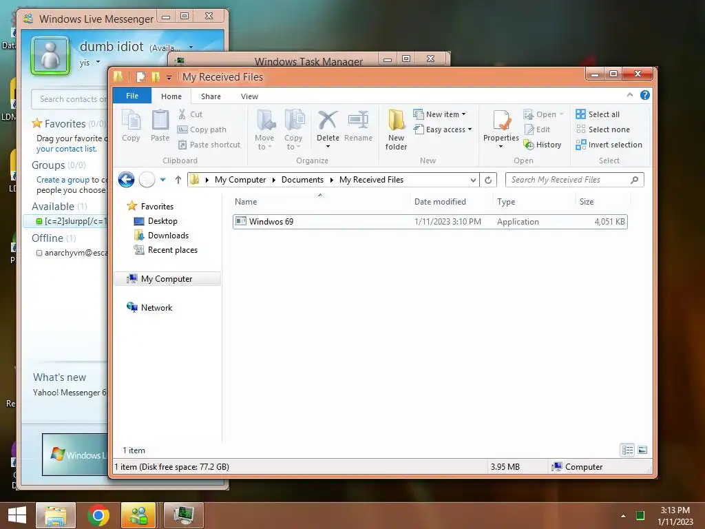Click Select none in the ribbon
This screenshot has height=529, width=705.
click(603, 129)
